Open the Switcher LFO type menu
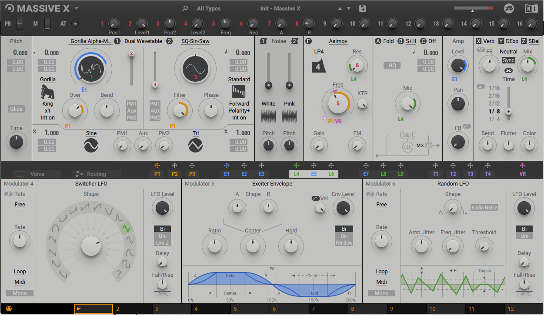Image resolution: width=544 pixels, height=315 pixels. [91, 184]
